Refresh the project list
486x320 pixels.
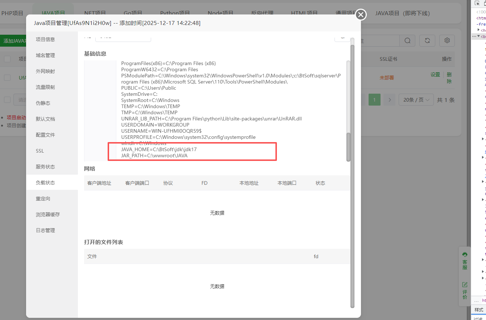click(427, 41)
